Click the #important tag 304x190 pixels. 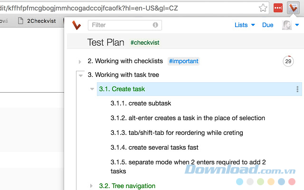coord(183,61)
